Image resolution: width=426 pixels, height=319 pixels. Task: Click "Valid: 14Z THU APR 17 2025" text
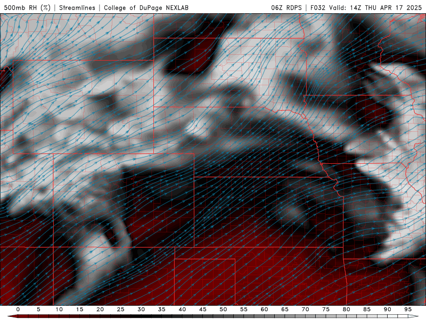[x=375, y=7]
